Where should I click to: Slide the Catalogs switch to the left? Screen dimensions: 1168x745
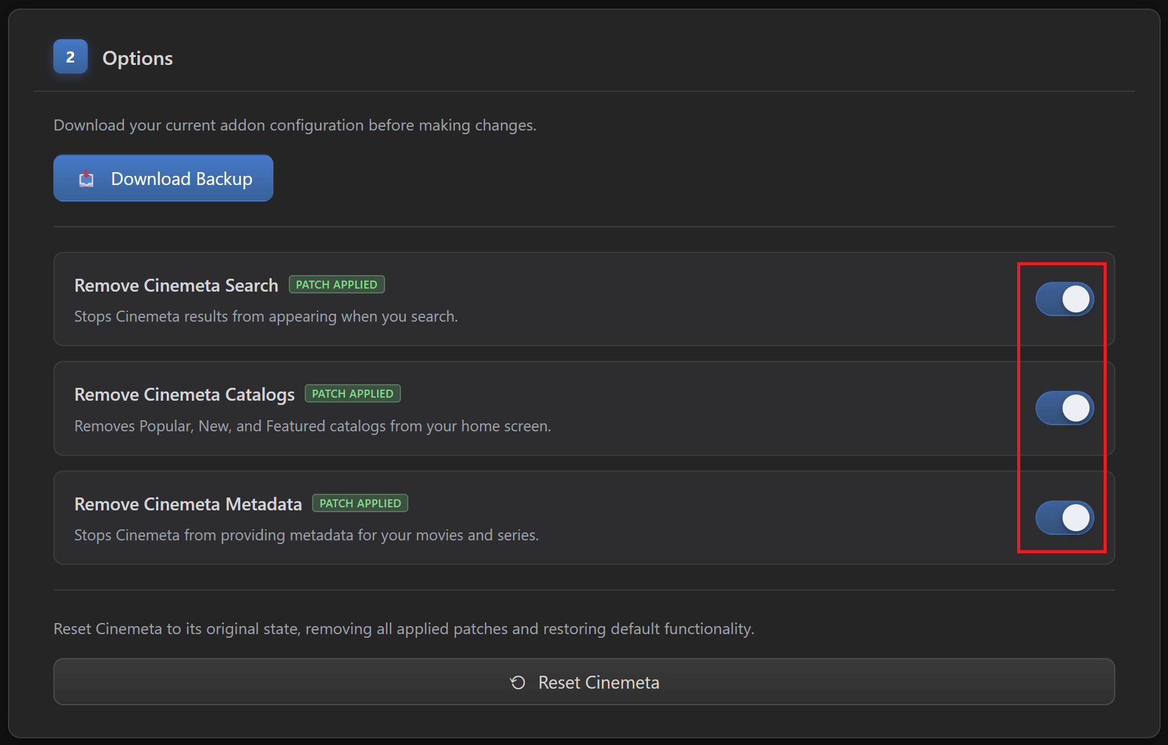[1064, 407]
